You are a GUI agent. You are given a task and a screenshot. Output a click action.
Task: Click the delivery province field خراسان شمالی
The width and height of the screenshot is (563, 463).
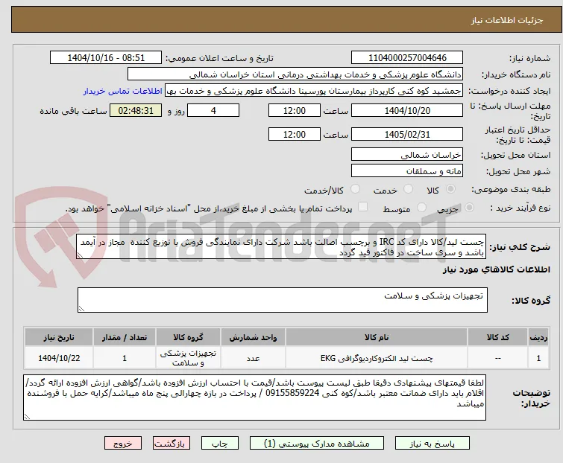(407, 154)
